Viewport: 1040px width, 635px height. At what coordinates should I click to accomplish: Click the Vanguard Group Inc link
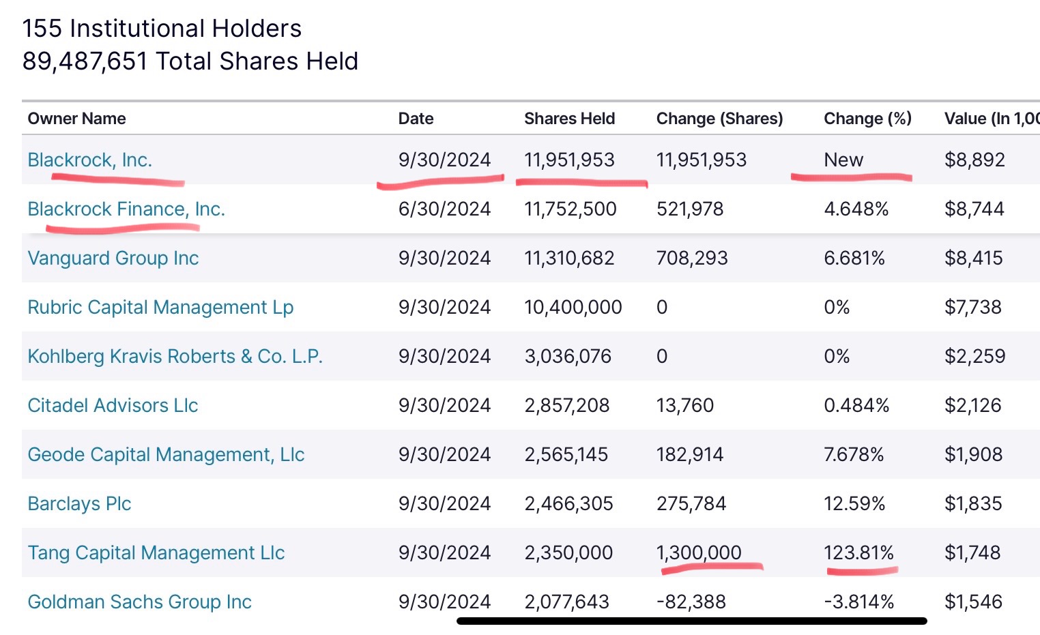pyautogui.click(x=113, y=258)
